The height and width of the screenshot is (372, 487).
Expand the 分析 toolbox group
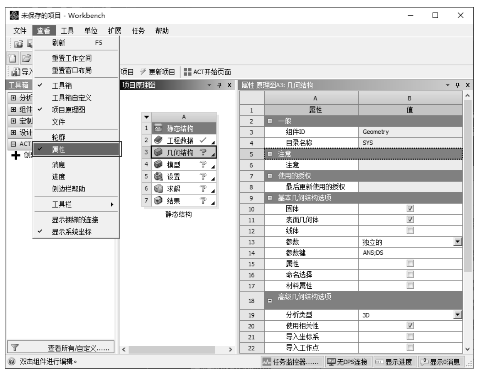(x=13, y=98)
